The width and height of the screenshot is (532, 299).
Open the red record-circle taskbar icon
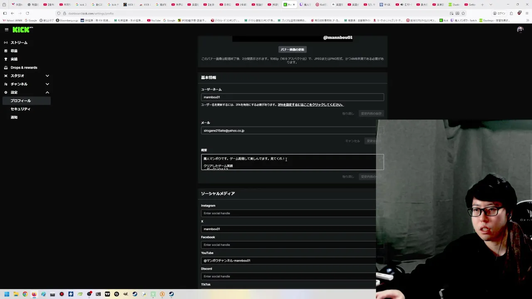pyautogui.click(x=62, y=294)
